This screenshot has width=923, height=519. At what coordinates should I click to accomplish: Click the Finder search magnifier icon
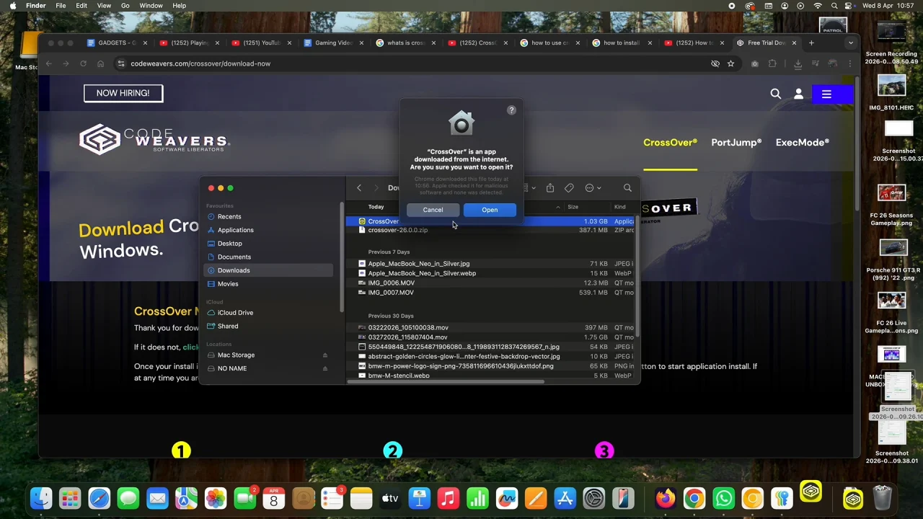tap(627, 187)
